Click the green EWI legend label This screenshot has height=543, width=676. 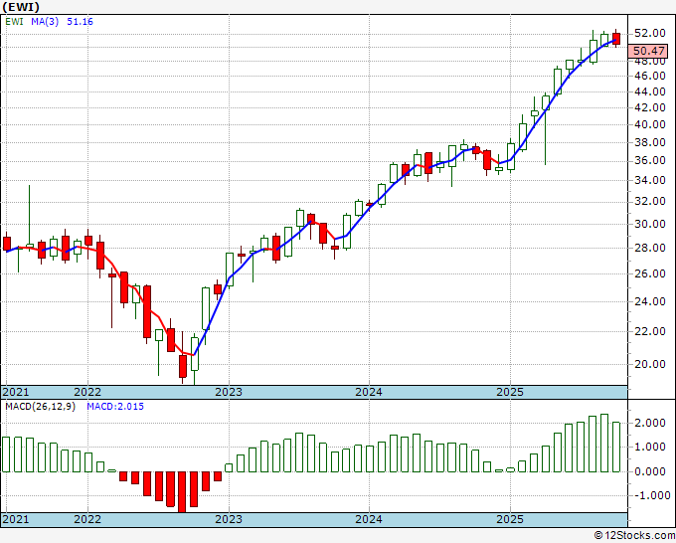[x=15, y=22]
